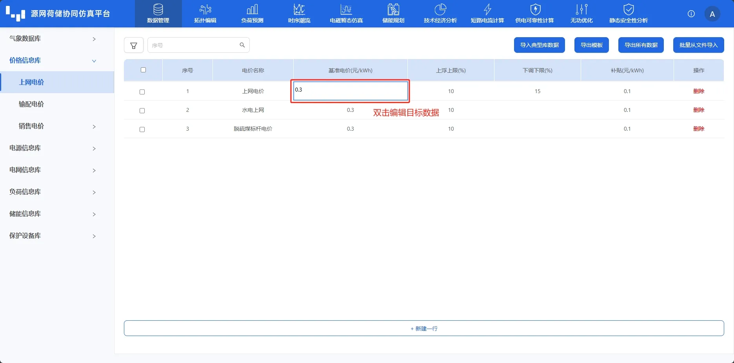Image resolution: width=734 pixels, height=363 pixels.
Task: Click row 3 基准电价 value 0.3
Action: click(x=351, y=129)
